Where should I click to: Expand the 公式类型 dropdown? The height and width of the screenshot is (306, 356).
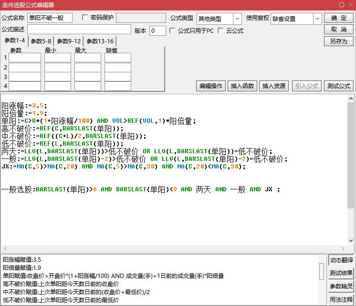237,19
